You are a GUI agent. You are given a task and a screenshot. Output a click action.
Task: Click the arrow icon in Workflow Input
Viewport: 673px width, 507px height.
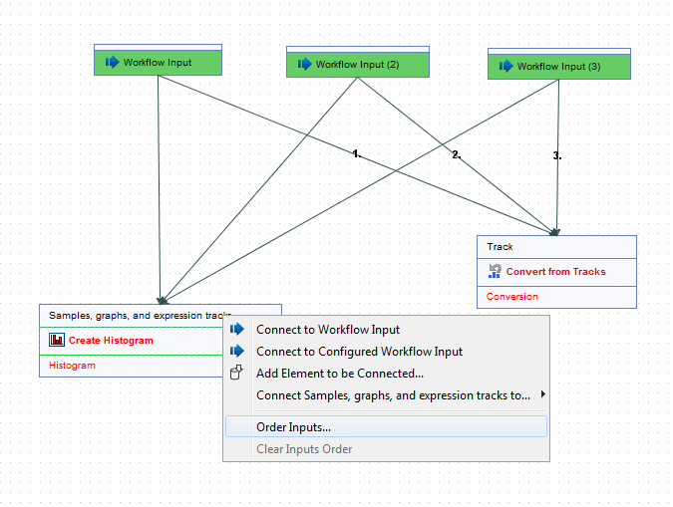(112, 62)
